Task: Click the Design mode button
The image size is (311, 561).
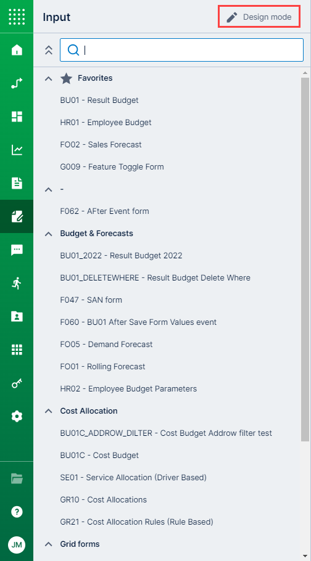Action: tap(259, 17)
